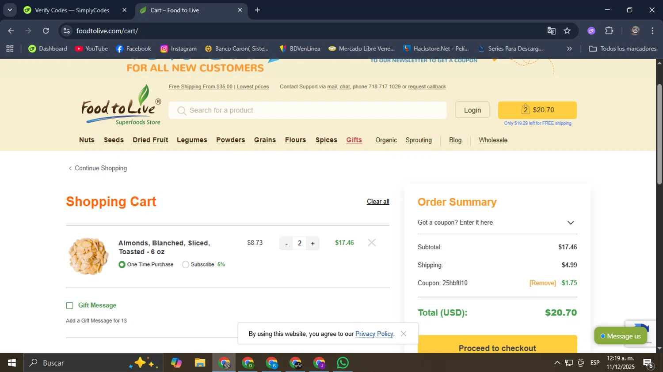Screen dimensions: 663x372
Task: Tick the Gift Message checkbox
Action: pyautogui.click(x=69, y=305)
